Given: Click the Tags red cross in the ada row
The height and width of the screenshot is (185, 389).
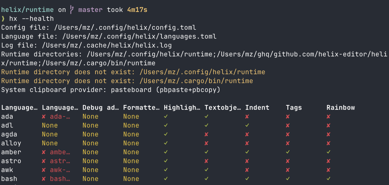Looking at the screenshot, I should coord(288,117).
